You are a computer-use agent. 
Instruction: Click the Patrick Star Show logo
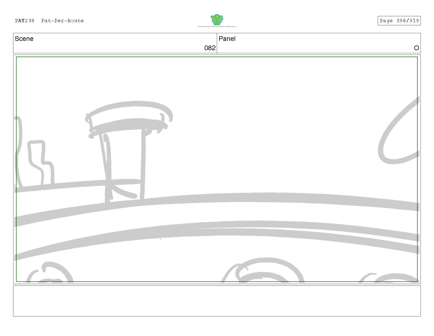tap(217, 20)
